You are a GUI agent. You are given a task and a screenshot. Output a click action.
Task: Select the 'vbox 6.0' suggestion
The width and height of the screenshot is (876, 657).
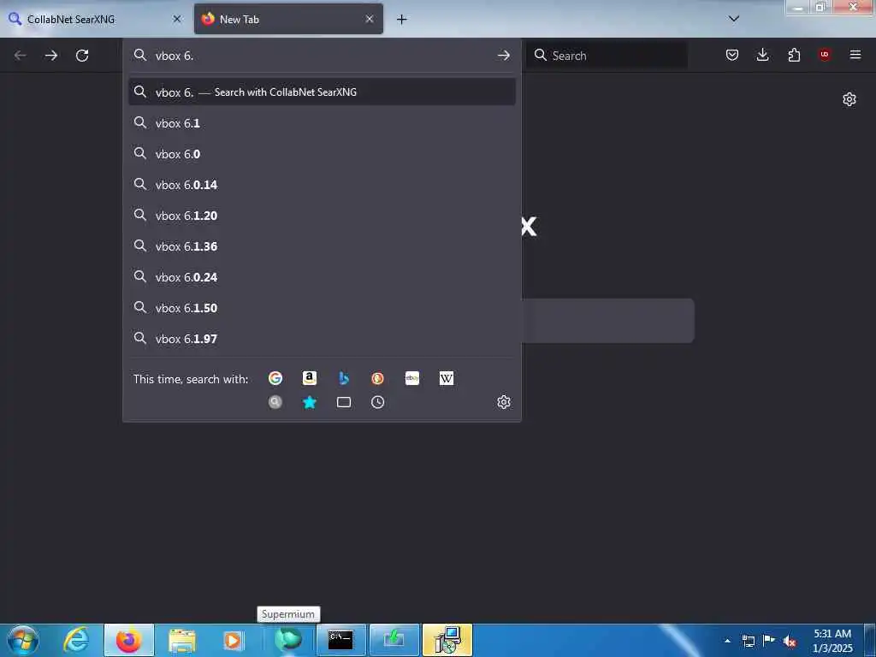coord(322,154)
